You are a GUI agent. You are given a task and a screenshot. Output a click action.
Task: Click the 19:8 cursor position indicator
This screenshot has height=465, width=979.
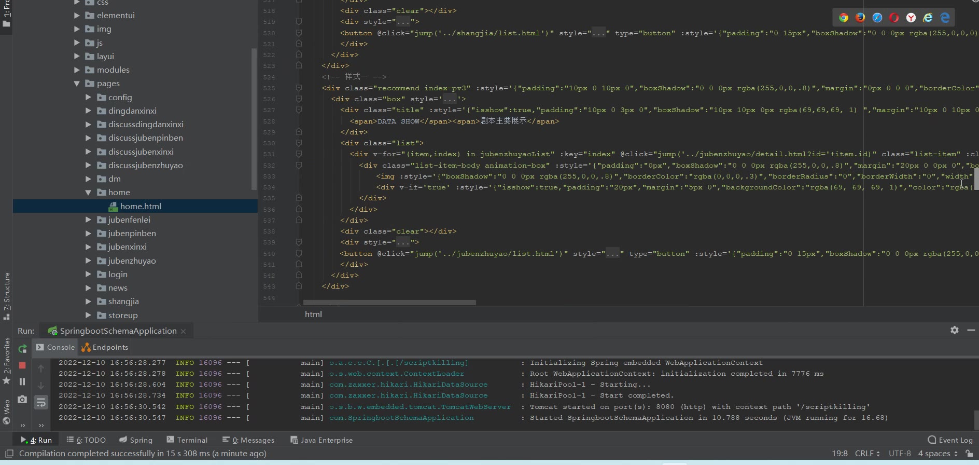[x=840, y=454]
